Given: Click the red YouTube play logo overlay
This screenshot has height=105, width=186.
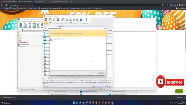Looking at the screenshot, I should [x=161, y=82].
